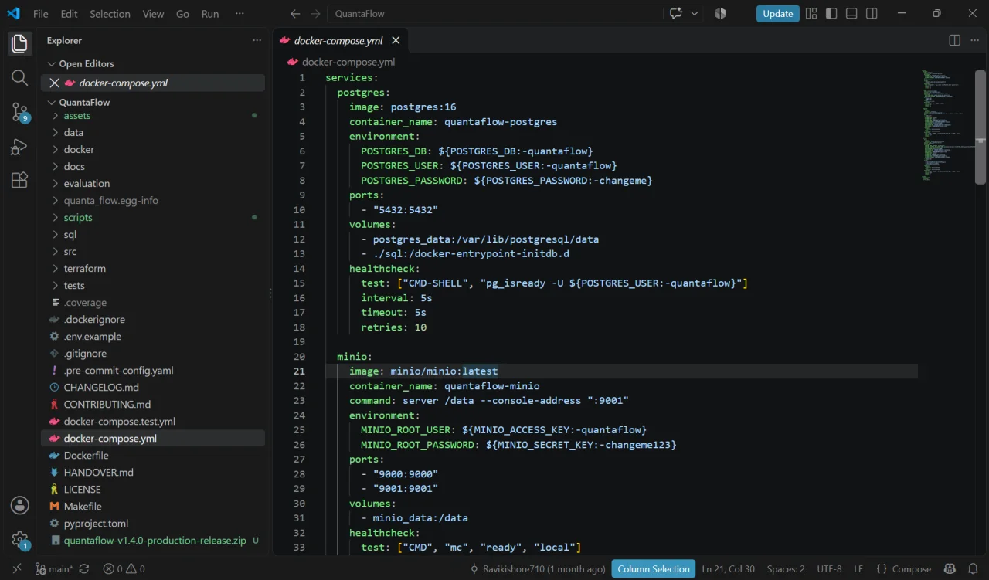Click Customize Layout icon in title bar
Image resolution: width=989 pixels, height=580 pixels.
click(811, 14)
